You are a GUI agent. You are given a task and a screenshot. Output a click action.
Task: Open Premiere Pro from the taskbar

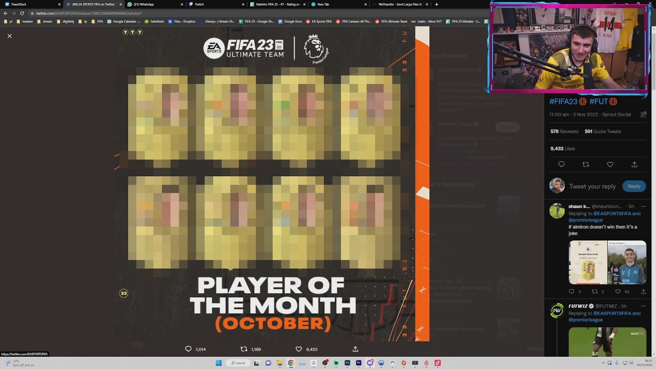pyautogui.click(x=359, y=363)
